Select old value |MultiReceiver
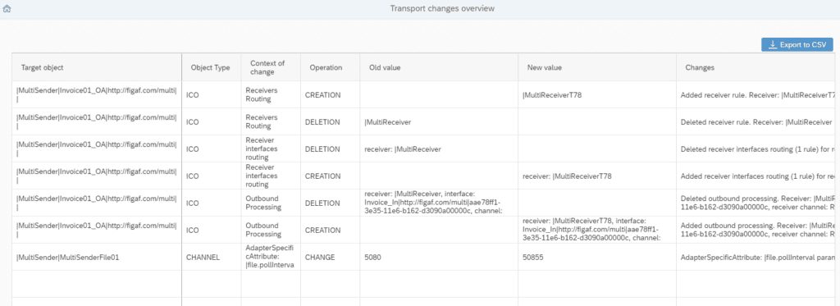This screenshot has width=840, height=306. point(439,122)
